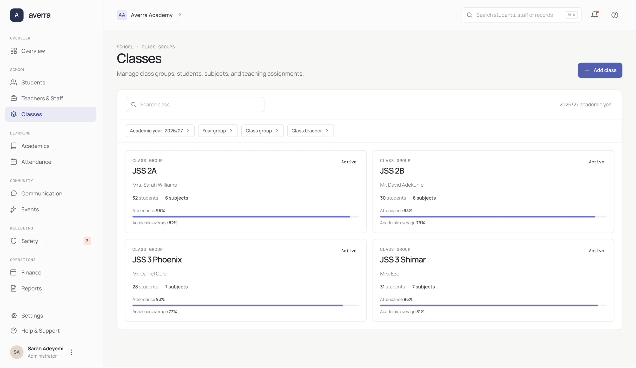Expand the Class teacher filter
Viewport: 636px width, 368px height.
pos(310,131)
